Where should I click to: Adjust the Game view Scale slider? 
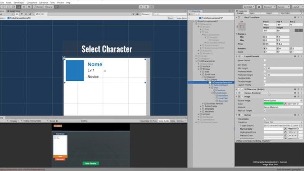(x=68, y=121)
